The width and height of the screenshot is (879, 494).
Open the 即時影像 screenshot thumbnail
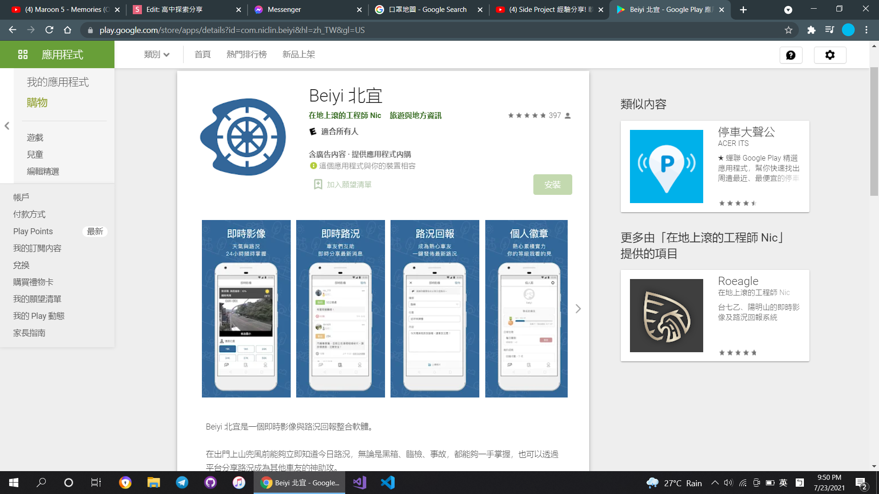click(246, 309)
